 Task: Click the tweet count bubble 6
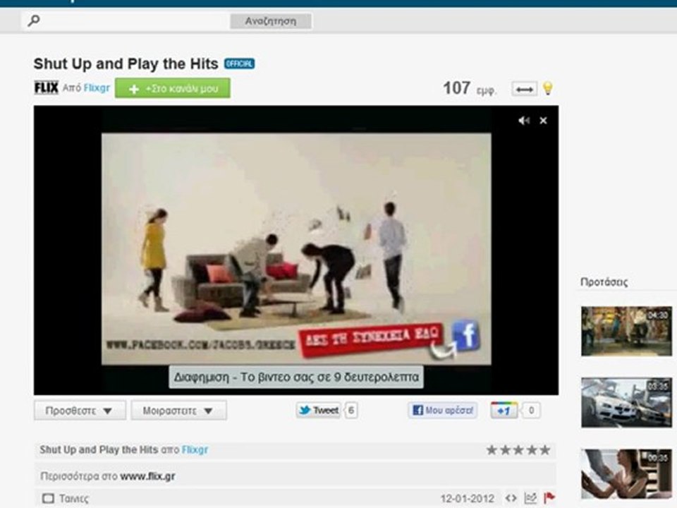click(351, 411)
